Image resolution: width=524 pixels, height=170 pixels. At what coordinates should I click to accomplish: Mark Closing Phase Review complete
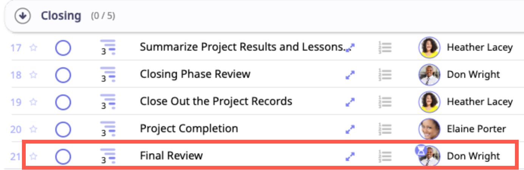click(x=63, y=75)
